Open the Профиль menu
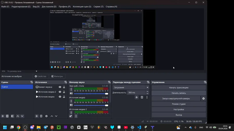Screen dimensions: 234x131 point(65,6)
